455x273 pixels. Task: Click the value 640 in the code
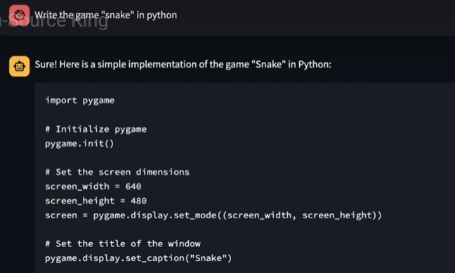133,186
